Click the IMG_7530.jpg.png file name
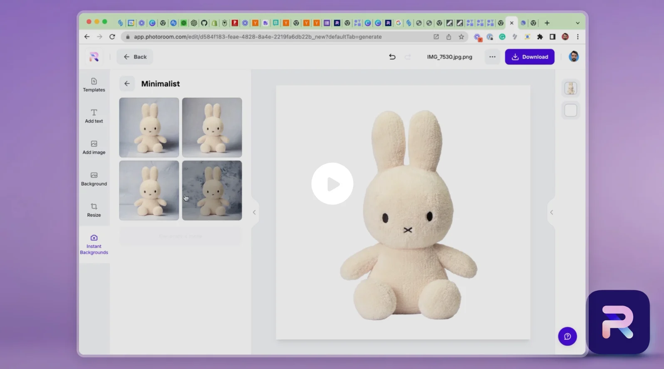 click(449, 57)
